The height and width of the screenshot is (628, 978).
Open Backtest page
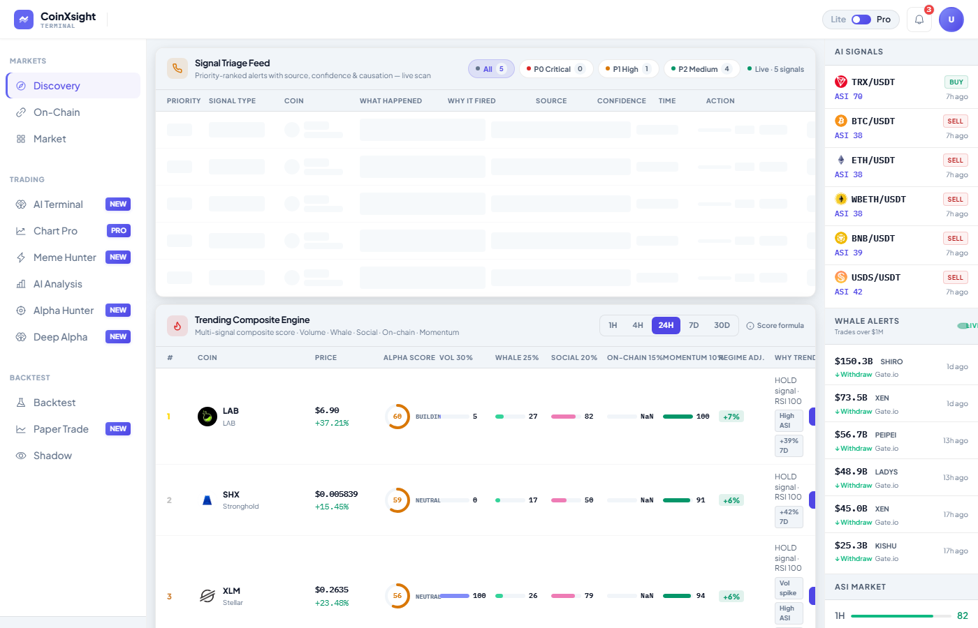[73, 403]
